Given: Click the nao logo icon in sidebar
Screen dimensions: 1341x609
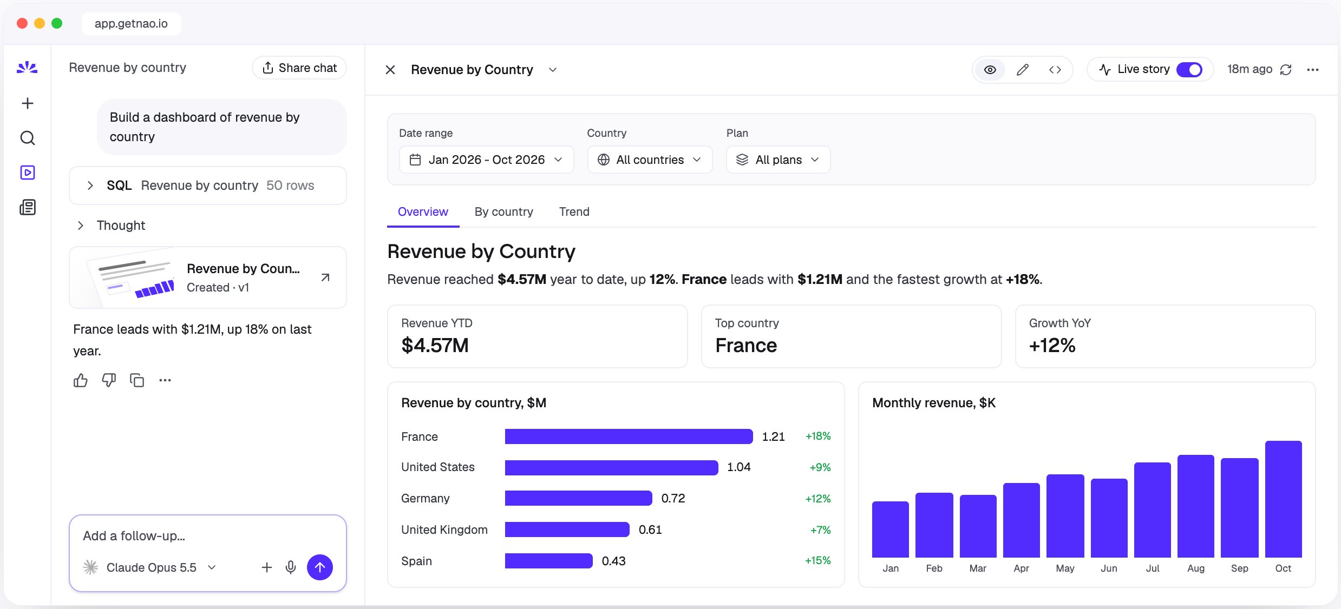Looking at the screenshot, I should 27,68.
